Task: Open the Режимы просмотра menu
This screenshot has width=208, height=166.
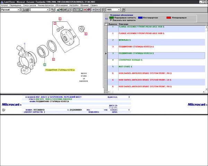Action: (46, 6)
